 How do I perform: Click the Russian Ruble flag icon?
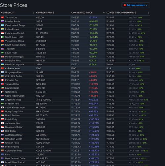click(x=2, y=21)
